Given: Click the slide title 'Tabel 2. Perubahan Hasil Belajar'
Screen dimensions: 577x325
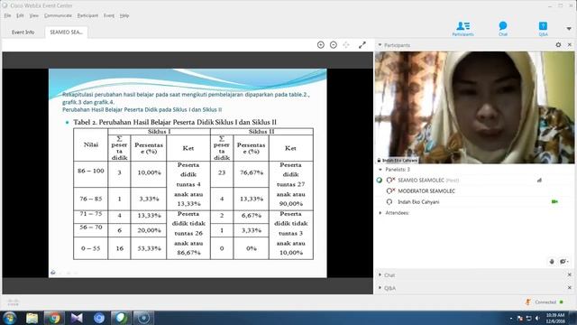Looking at the screenshot, I should 175,122.
